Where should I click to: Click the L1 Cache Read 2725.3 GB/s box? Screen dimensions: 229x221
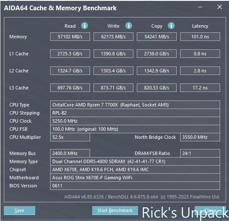click(70, 54)
